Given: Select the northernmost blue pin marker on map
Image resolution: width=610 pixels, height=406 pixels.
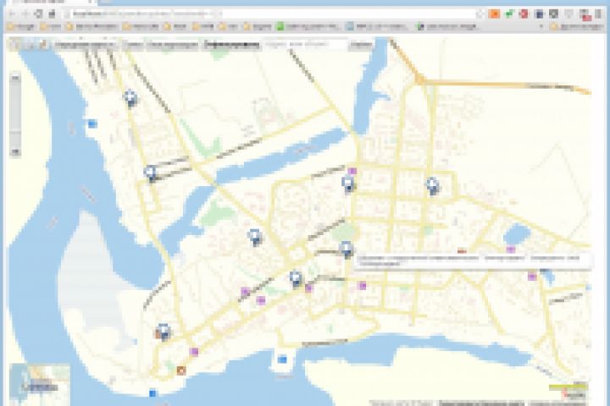Looking at the screenshot, I should [130, 98].
